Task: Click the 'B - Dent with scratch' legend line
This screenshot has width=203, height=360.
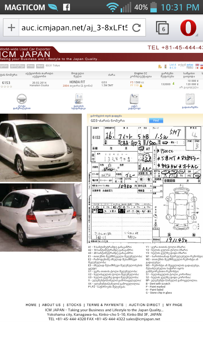Action: point(158,284)
